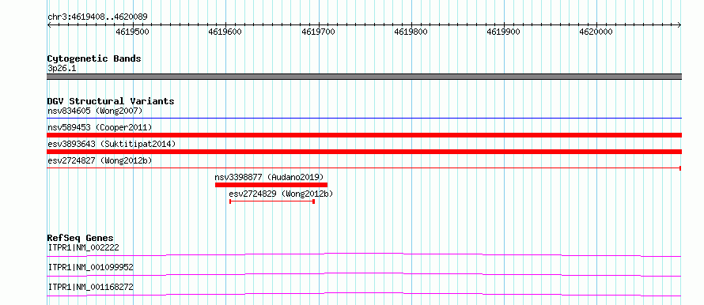Click the nsv834605 (Wong2007) variant label
The height and width of the screenshot is (305, 704).
click(95, 111)
